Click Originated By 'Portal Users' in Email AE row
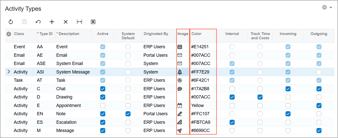338x138 pixels. click(155, 55)
